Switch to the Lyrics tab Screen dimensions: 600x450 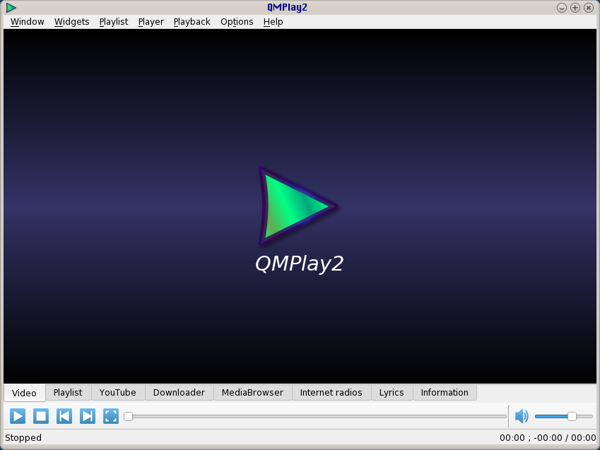click(392, 393)
